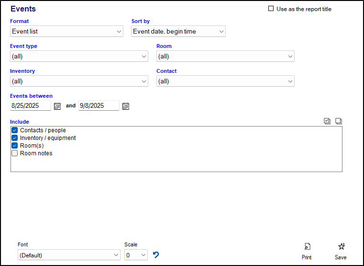
Task: Check the Room notes option
Action: [x=15, y=153]
